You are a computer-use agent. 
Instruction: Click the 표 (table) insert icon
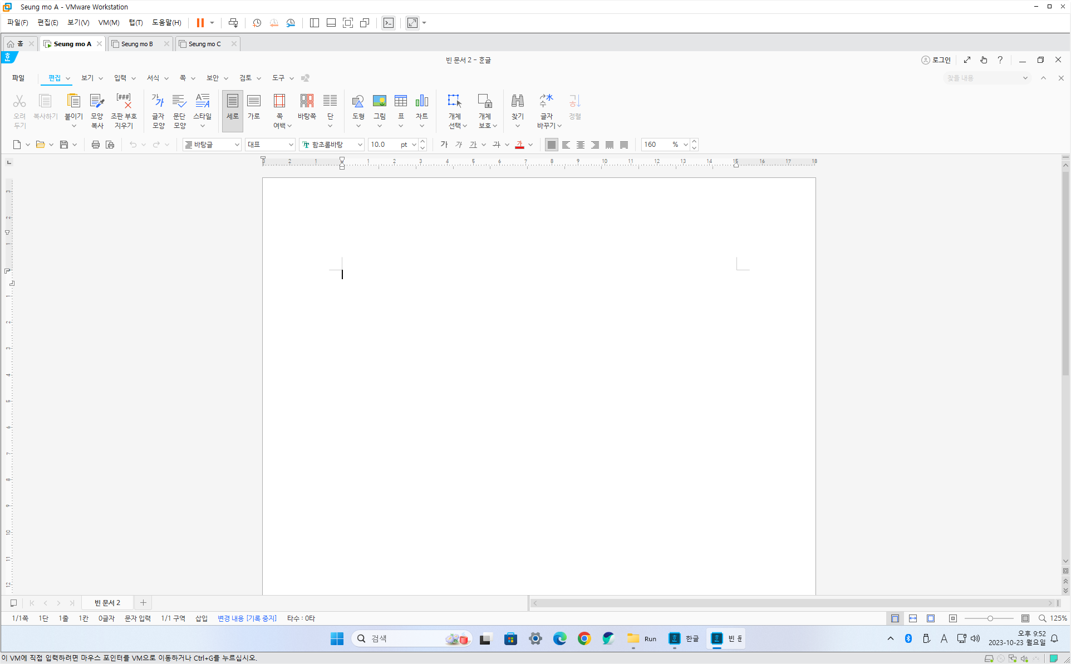coord(400,101)
